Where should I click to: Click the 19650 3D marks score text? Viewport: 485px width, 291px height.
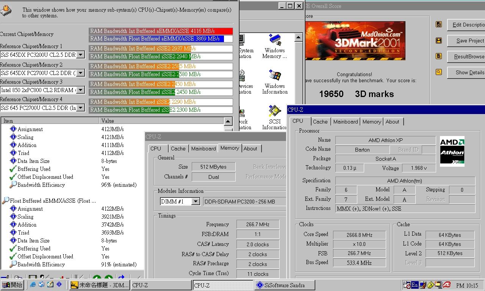coord(356,94)
